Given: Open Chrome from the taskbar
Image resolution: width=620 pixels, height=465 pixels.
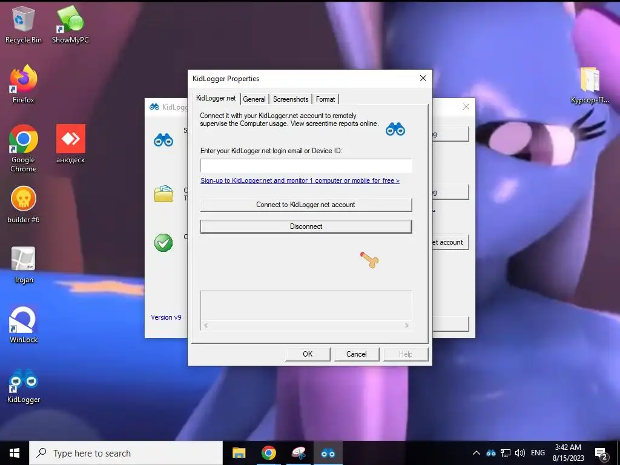Looking at the screenshot, I should [x=268, y=453].
